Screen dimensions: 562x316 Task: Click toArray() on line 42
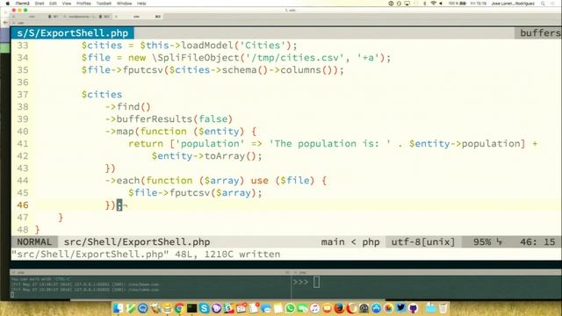pos(230,156)
